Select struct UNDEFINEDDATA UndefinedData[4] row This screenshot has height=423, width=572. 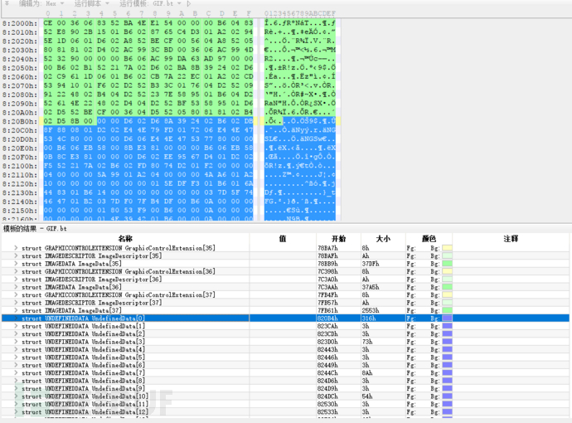click(x=285, y=350)
